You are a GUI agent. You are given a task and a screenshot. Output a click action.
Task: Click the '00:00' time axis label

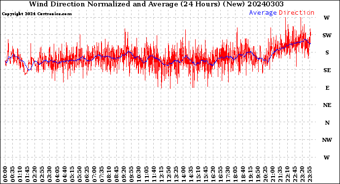(5, 174)
